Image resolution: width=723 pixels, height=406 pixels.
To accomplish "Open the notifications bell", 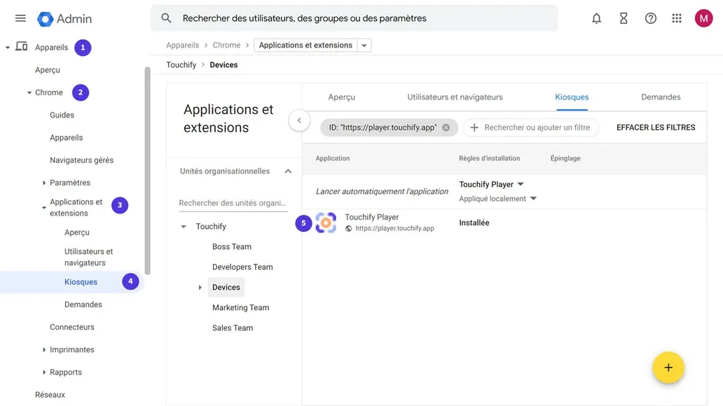I will pyautogui.click(x=596, y=18).
